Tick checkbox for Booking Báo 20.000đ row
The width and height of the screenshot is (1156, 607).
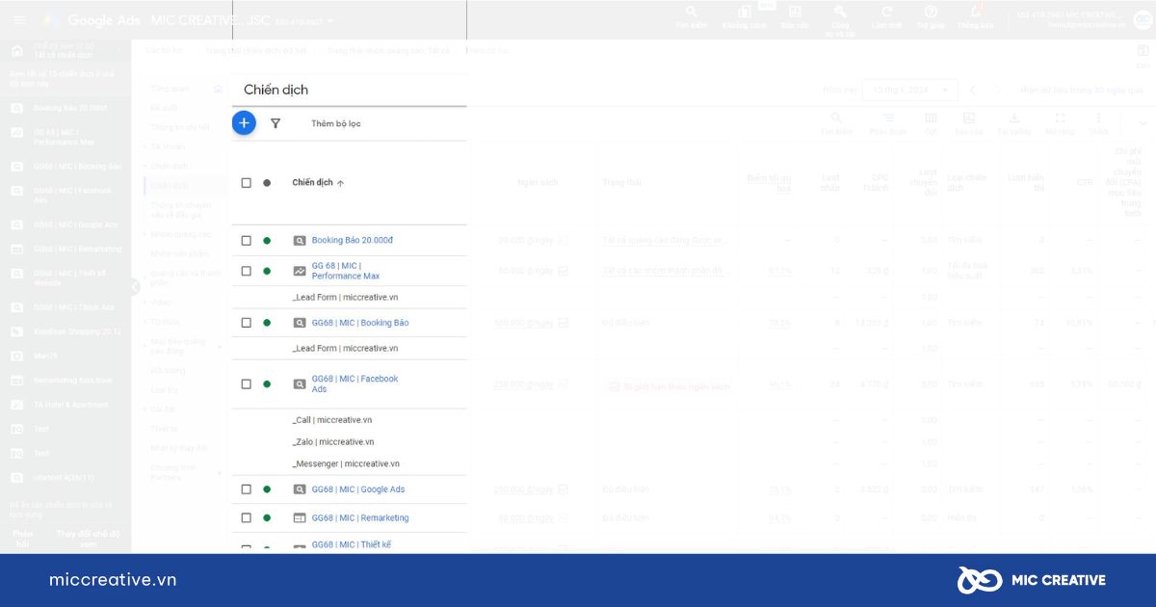pyautogui.click(x=247, y=241)
